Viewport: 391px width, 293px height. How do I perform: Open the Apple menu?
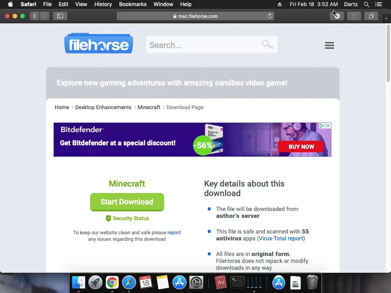10,4
